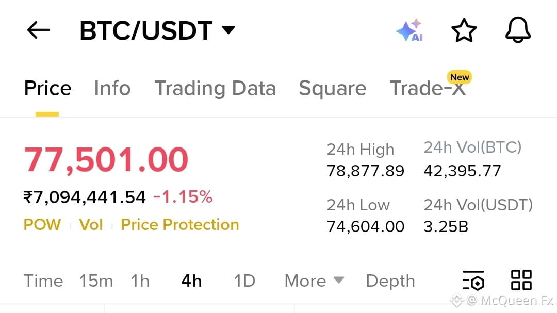Select the 15m chart interval

(96, 281)
